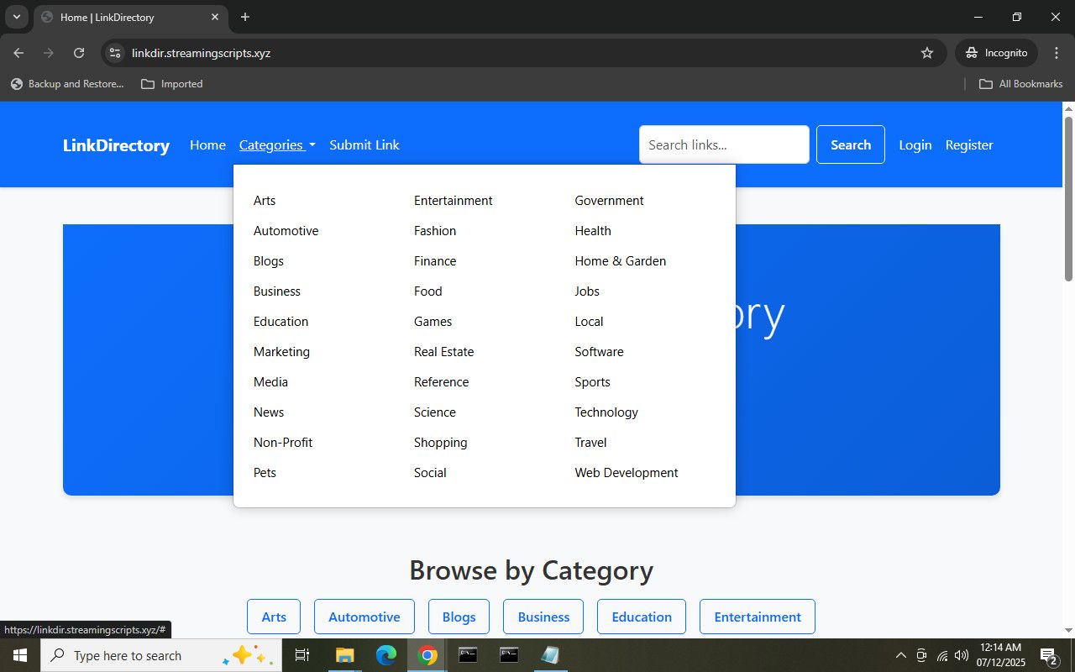
Task: Click the Search button in navbar
Action: [850, 144]
